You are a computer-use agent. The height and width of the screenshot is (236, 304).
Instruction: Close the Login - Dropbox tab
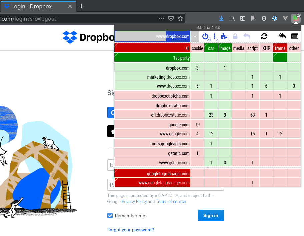[70, 6]
